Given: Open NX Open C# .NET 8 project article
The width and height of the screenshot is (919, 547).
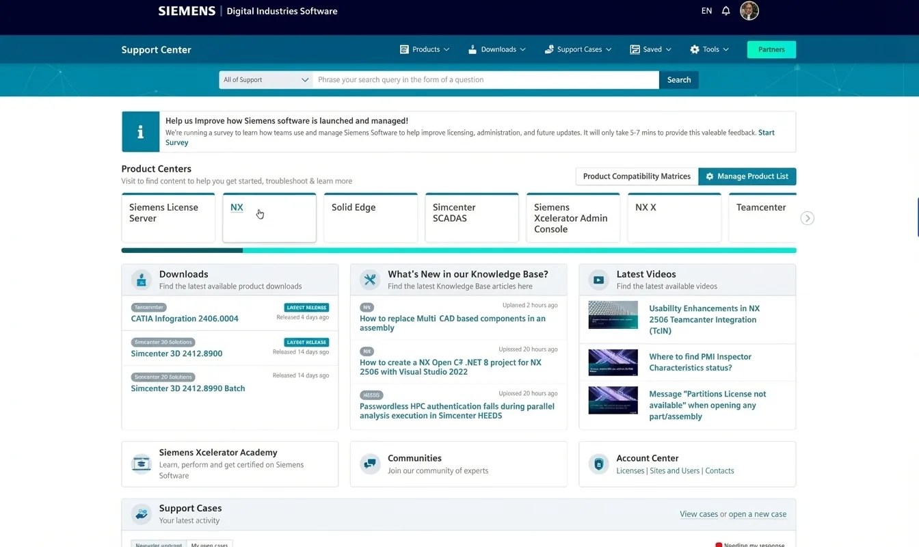Looking at the screenshot, I should pos(451,367).
